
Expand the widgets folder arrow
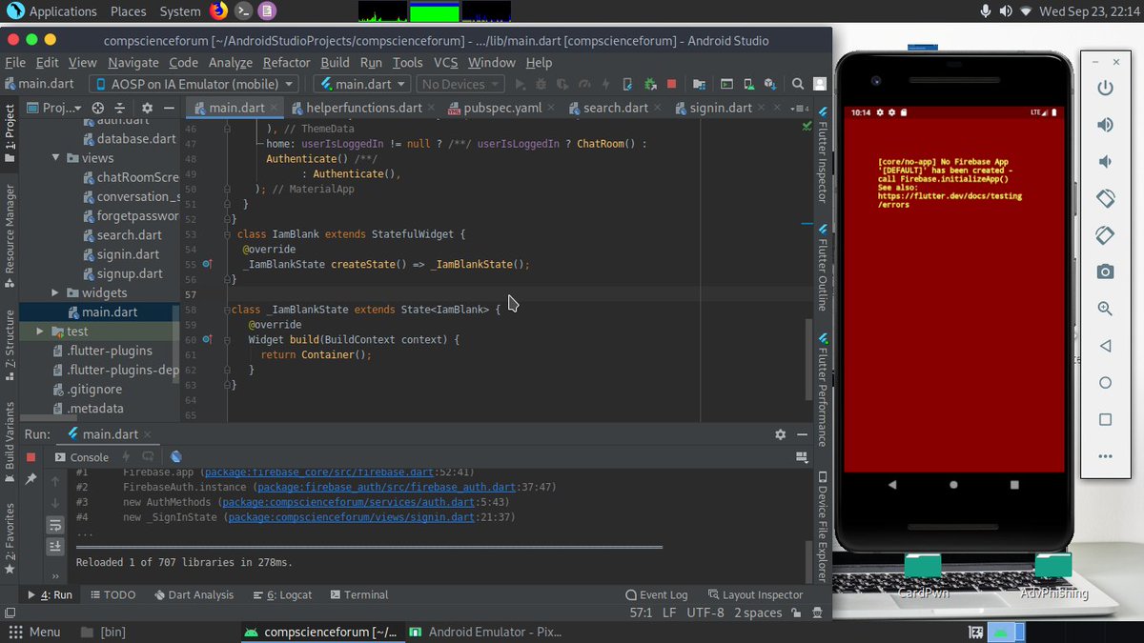[56, 292]
